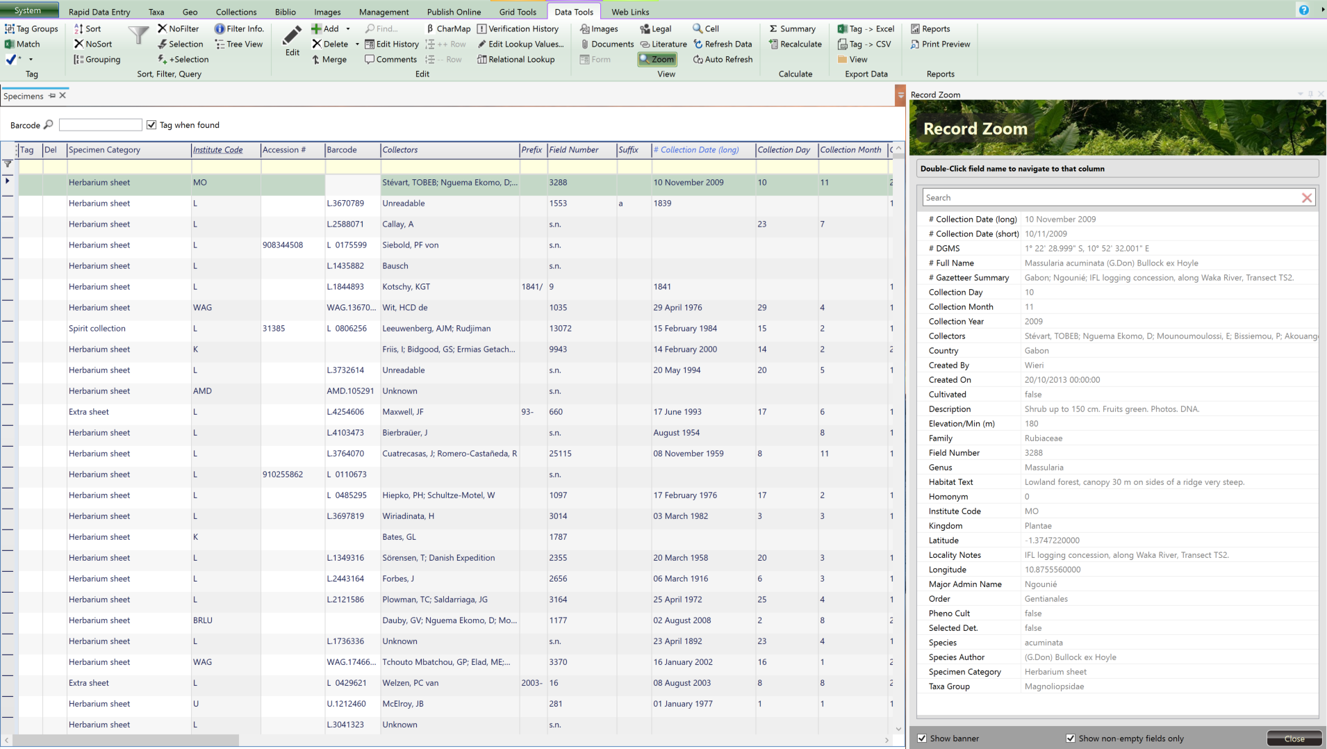Click Refresh Data
The width and height of the screenshot is (1327, 749).
[x=723, y=44]
